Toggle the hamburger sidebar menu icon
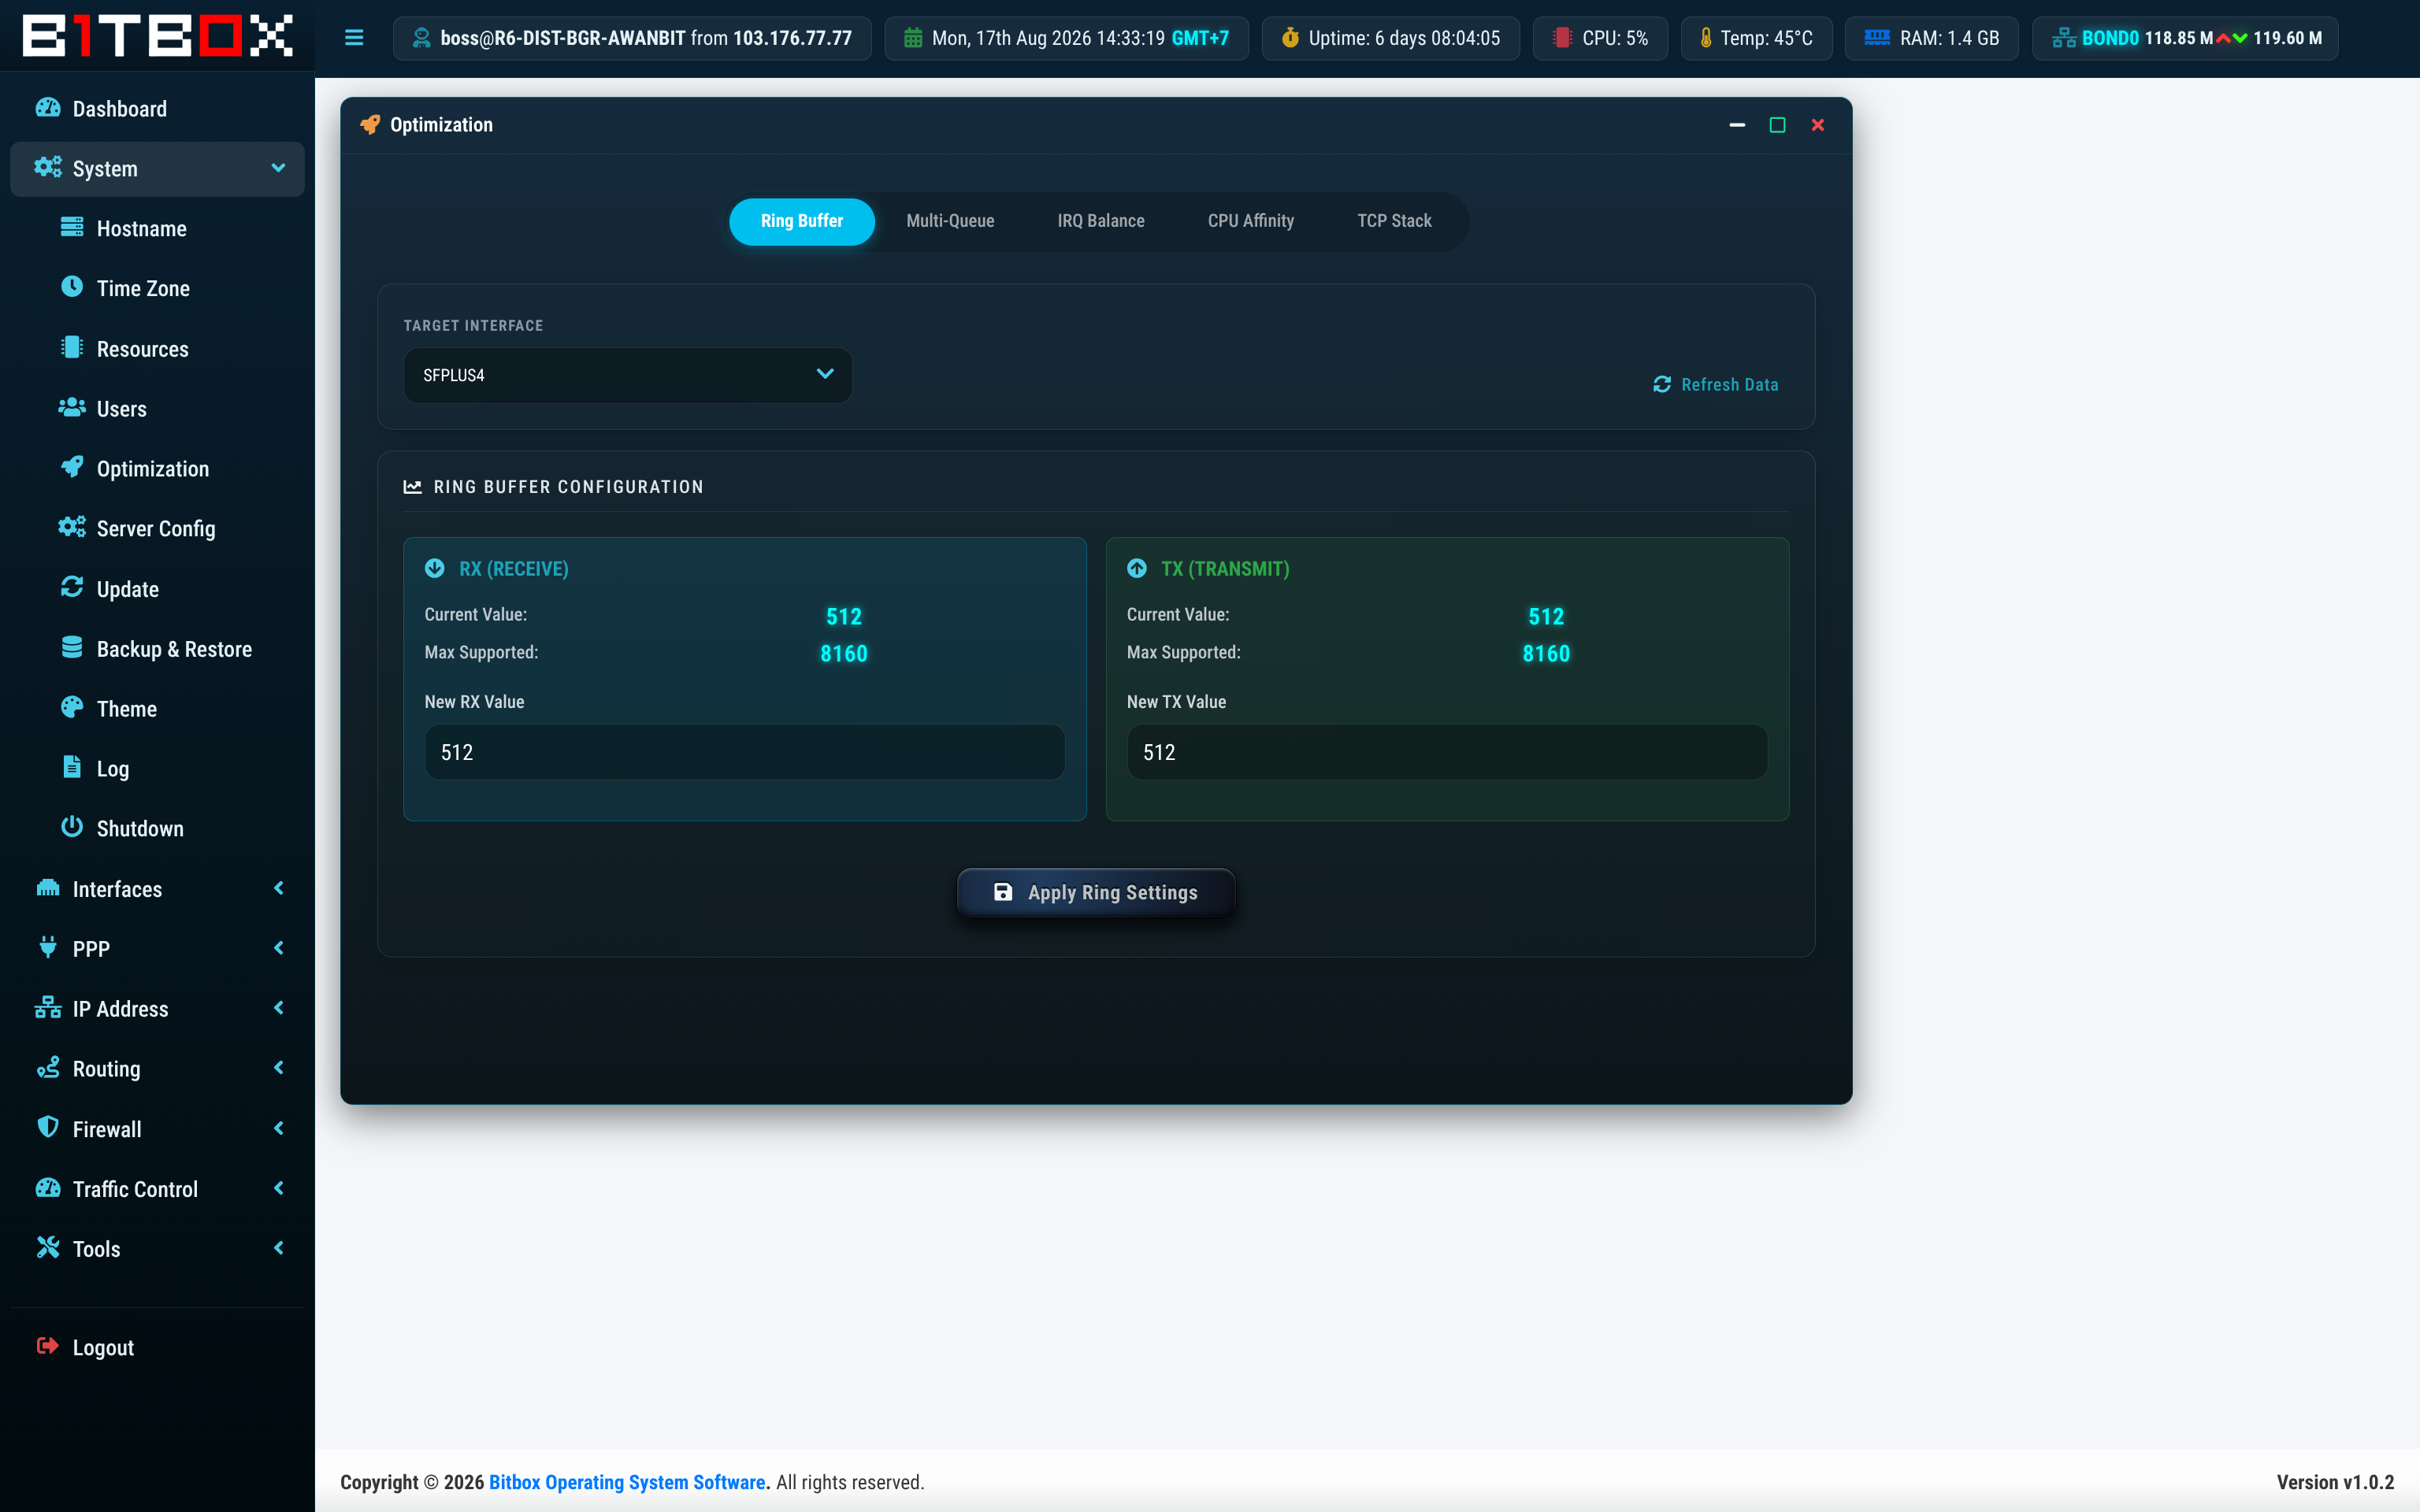 coord(354,38)
